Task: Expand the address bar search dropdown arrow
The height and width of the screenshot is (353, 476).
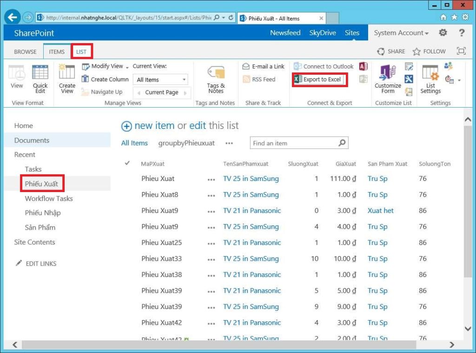Action: pyautogui.click(x=224, y=18)
